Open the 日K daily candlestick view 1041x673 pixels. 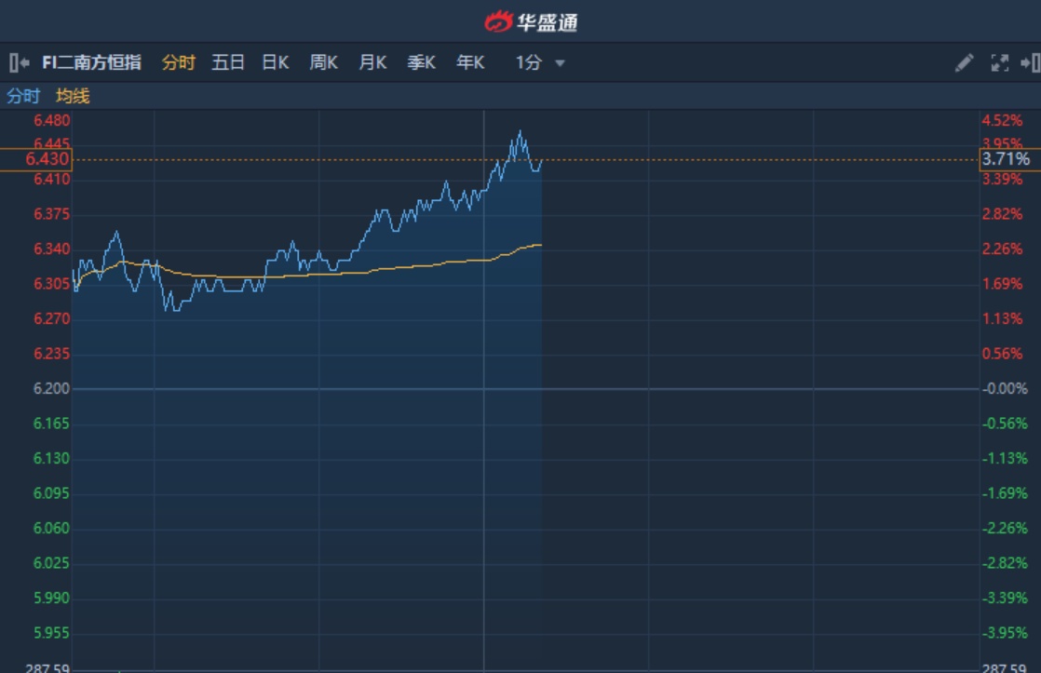click(x=276, y=62)
